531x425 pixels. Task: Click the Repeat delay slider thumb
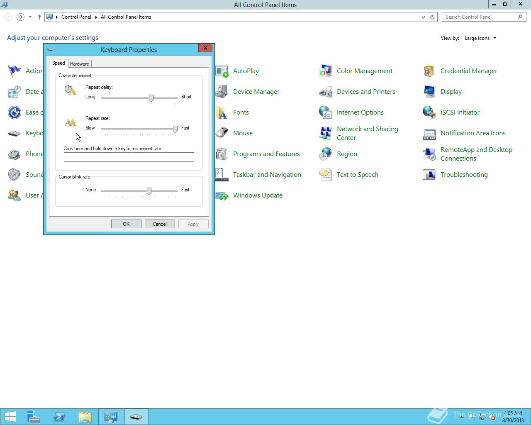(151, 98)
